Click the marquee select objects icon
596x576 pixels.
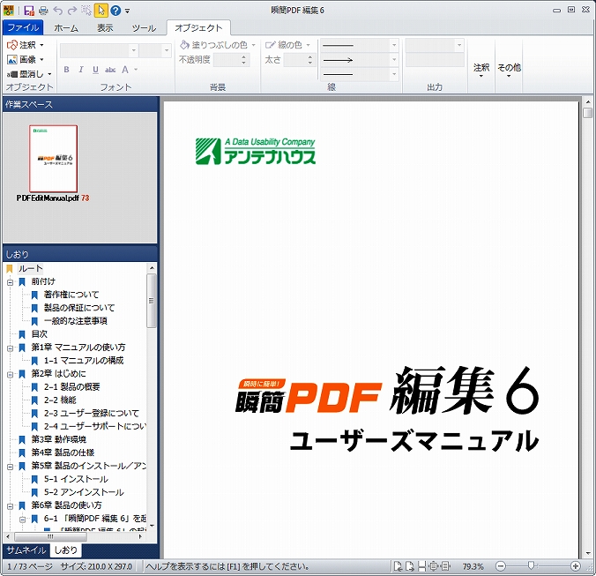point(86,11)
